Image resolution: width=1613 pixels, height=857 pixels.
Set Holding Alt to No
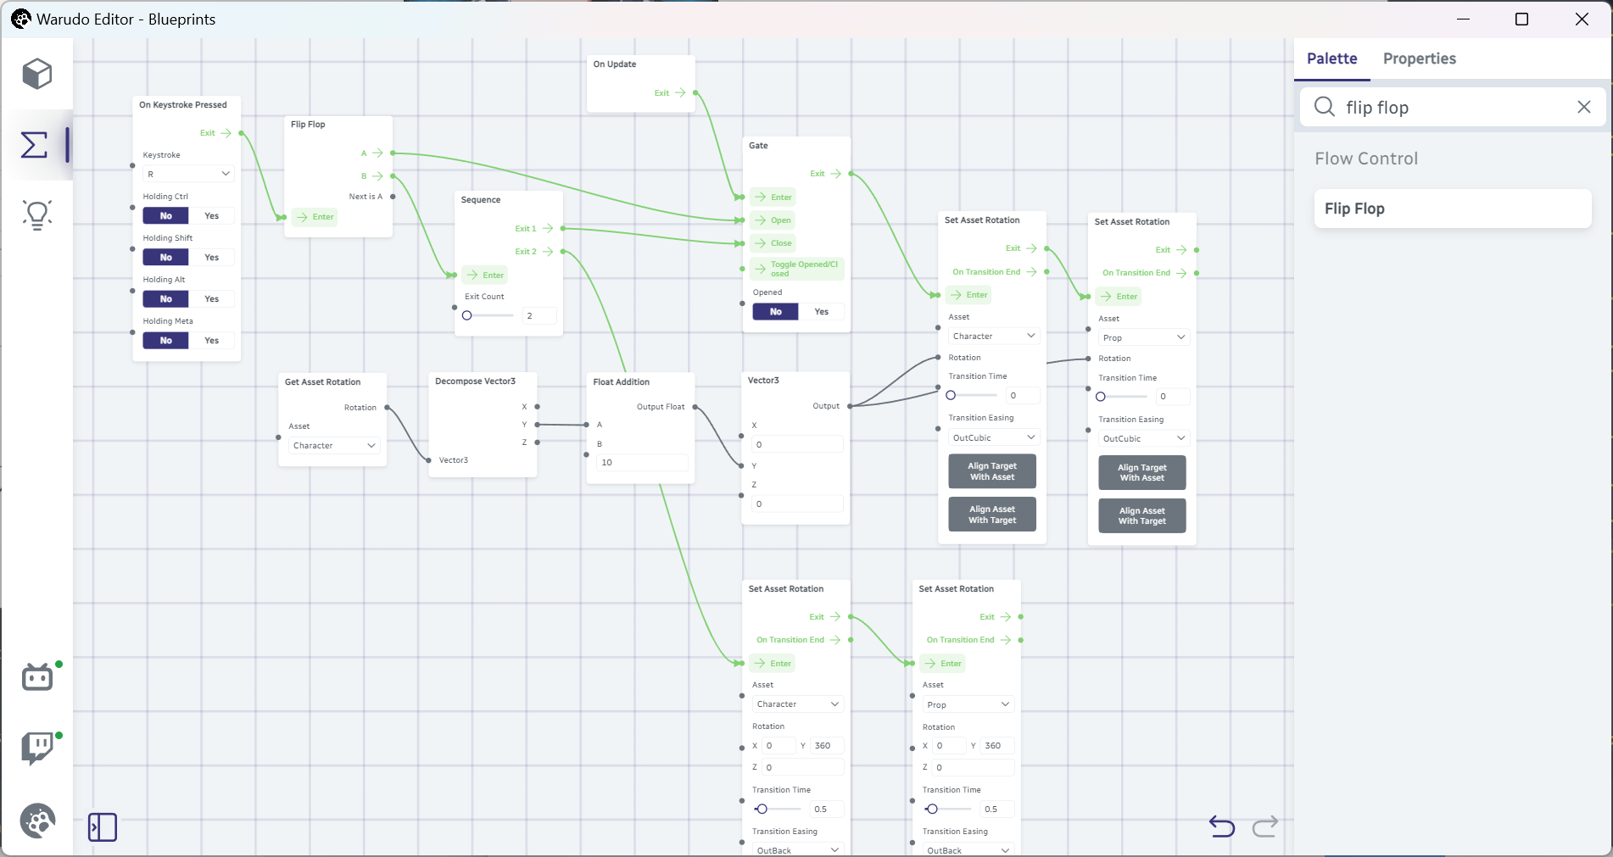click(x=165, y=299)
